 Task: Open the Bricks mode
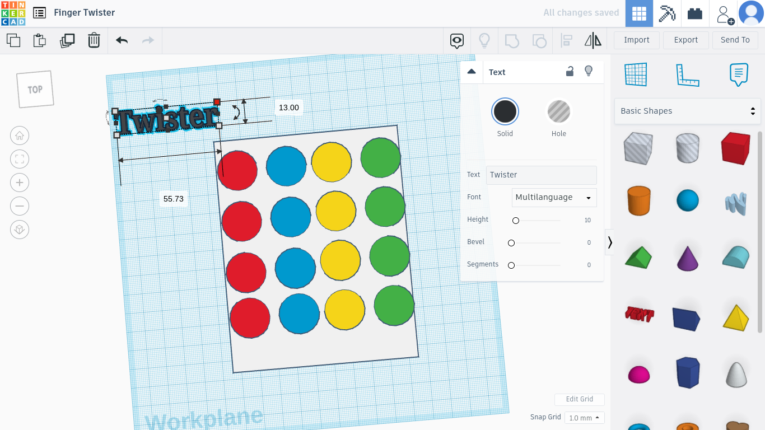point(695,13)
